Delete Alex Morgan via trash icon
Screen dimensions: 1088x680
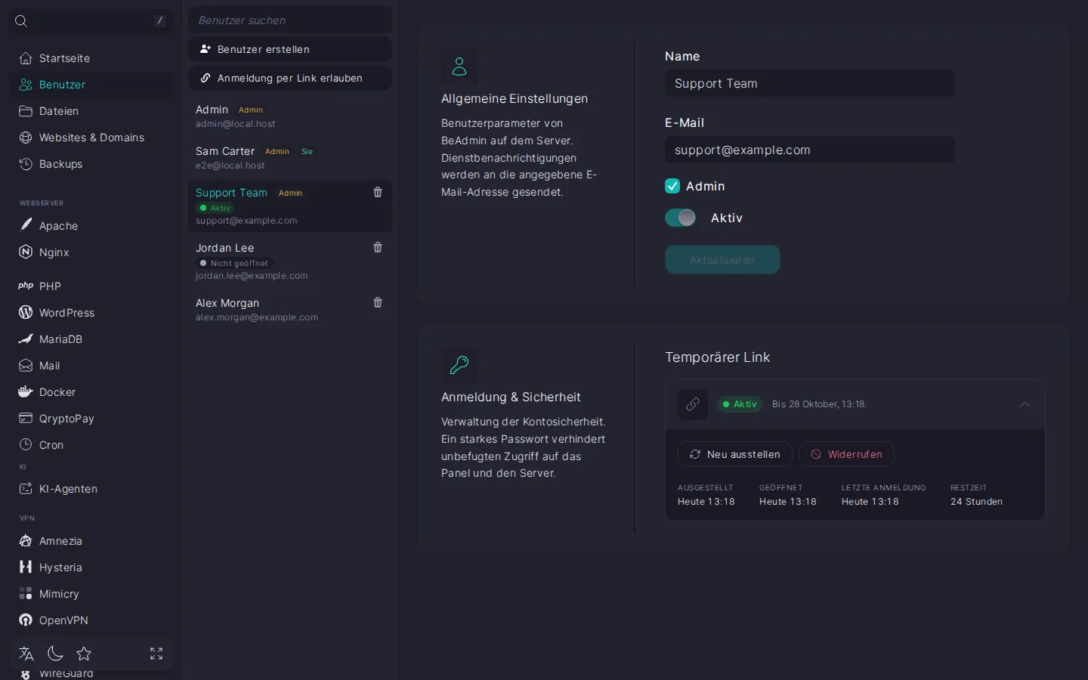[378, 303]
